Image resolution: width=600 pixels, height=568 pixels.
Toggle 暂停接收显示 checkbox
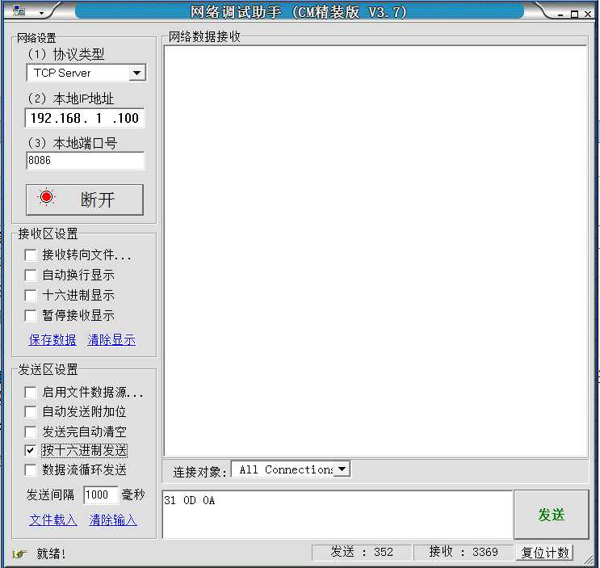(x=30, y=316)
